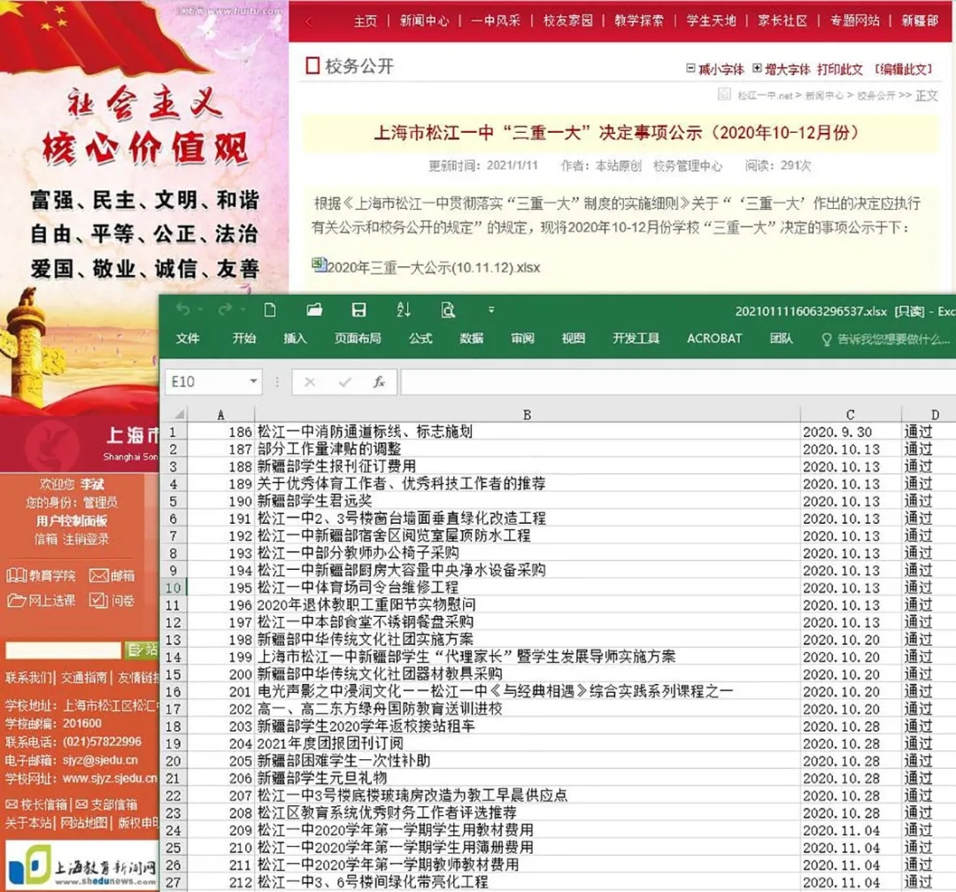This screenshot has height=892, width=956.
Task: Click the Save disk icon in Excel
Action: click(x=359, y=310)
